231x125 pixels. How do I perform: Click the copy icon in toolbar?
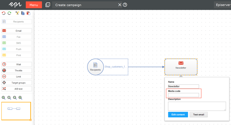23,13
